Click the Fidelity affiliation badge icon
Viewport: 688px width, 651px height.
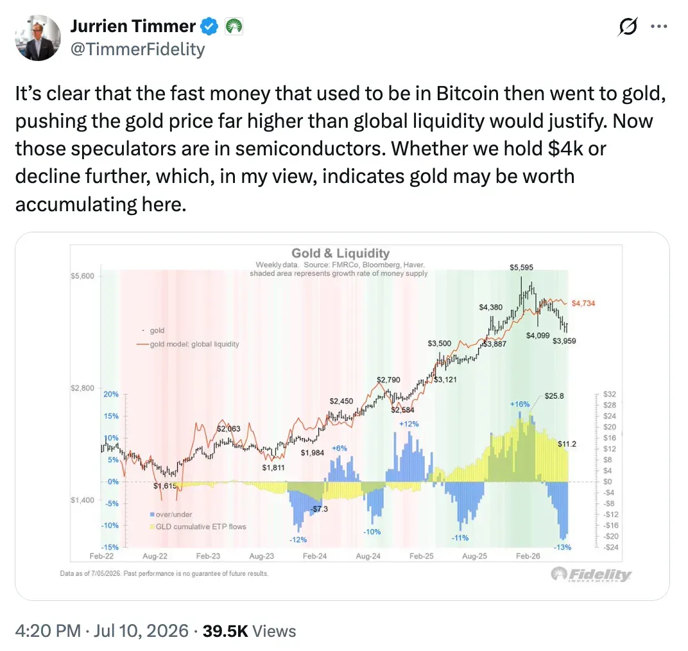point(234,26)
